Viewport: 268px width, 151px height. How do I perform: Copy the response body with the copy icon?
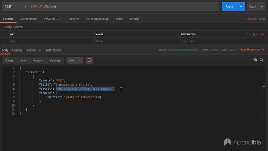point(255,60)
